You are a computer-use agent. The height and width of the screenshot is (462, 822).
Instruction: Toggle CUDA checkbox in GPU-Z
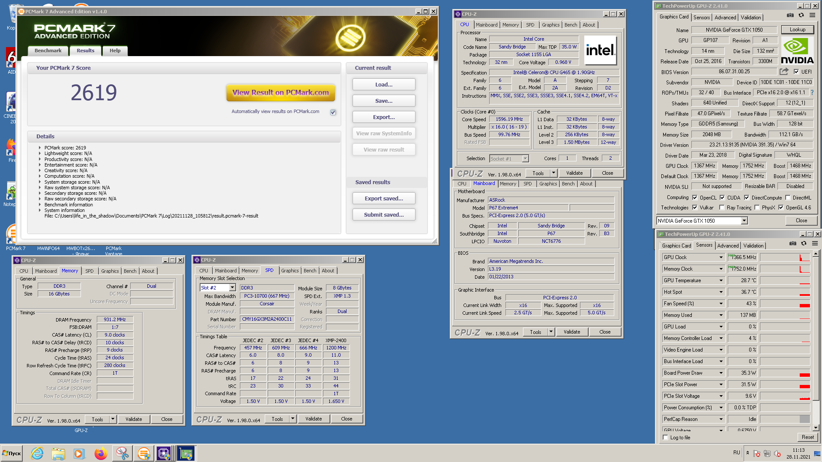tap(722, 198)
